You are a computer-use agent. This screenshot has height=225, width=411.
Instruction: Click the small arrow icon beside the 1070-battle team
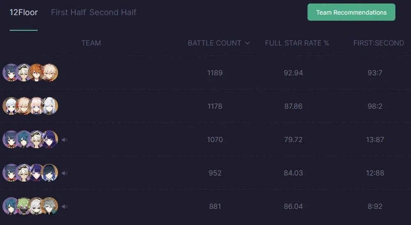click(64, 140)
